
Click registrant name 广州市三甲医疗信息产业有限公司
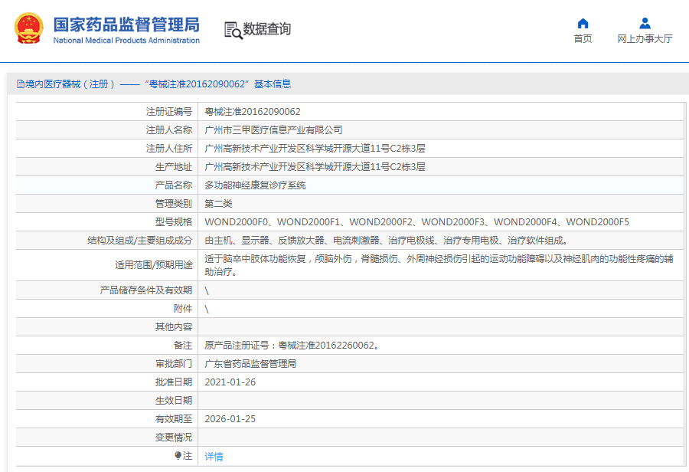(x=273, y=130)
